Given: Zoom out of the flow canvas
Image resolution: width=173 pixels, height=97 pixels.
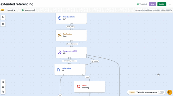Looking at the screenshot, I should (x=3, y=92).
